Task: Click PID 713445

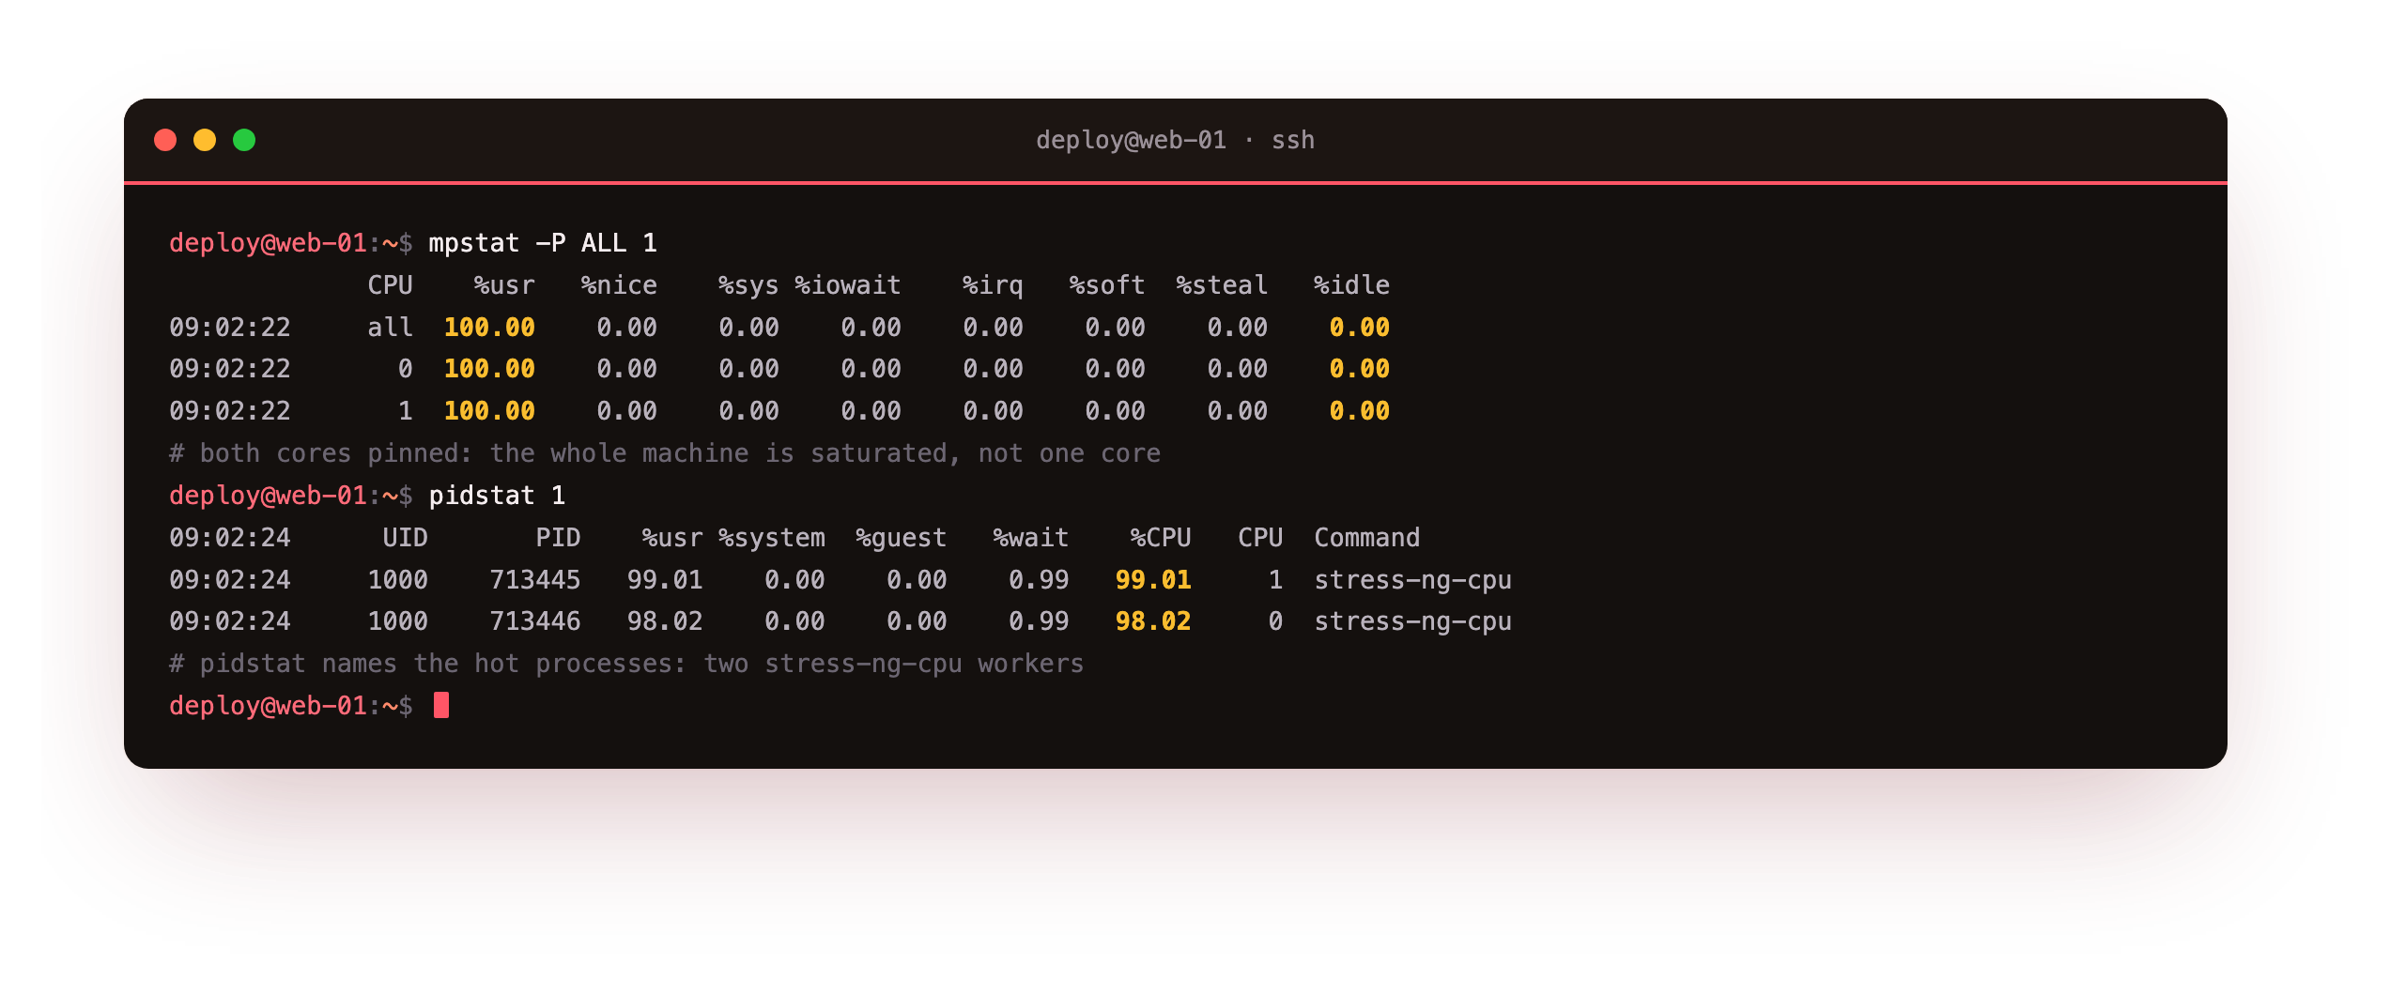Action: tap(535, 580)
